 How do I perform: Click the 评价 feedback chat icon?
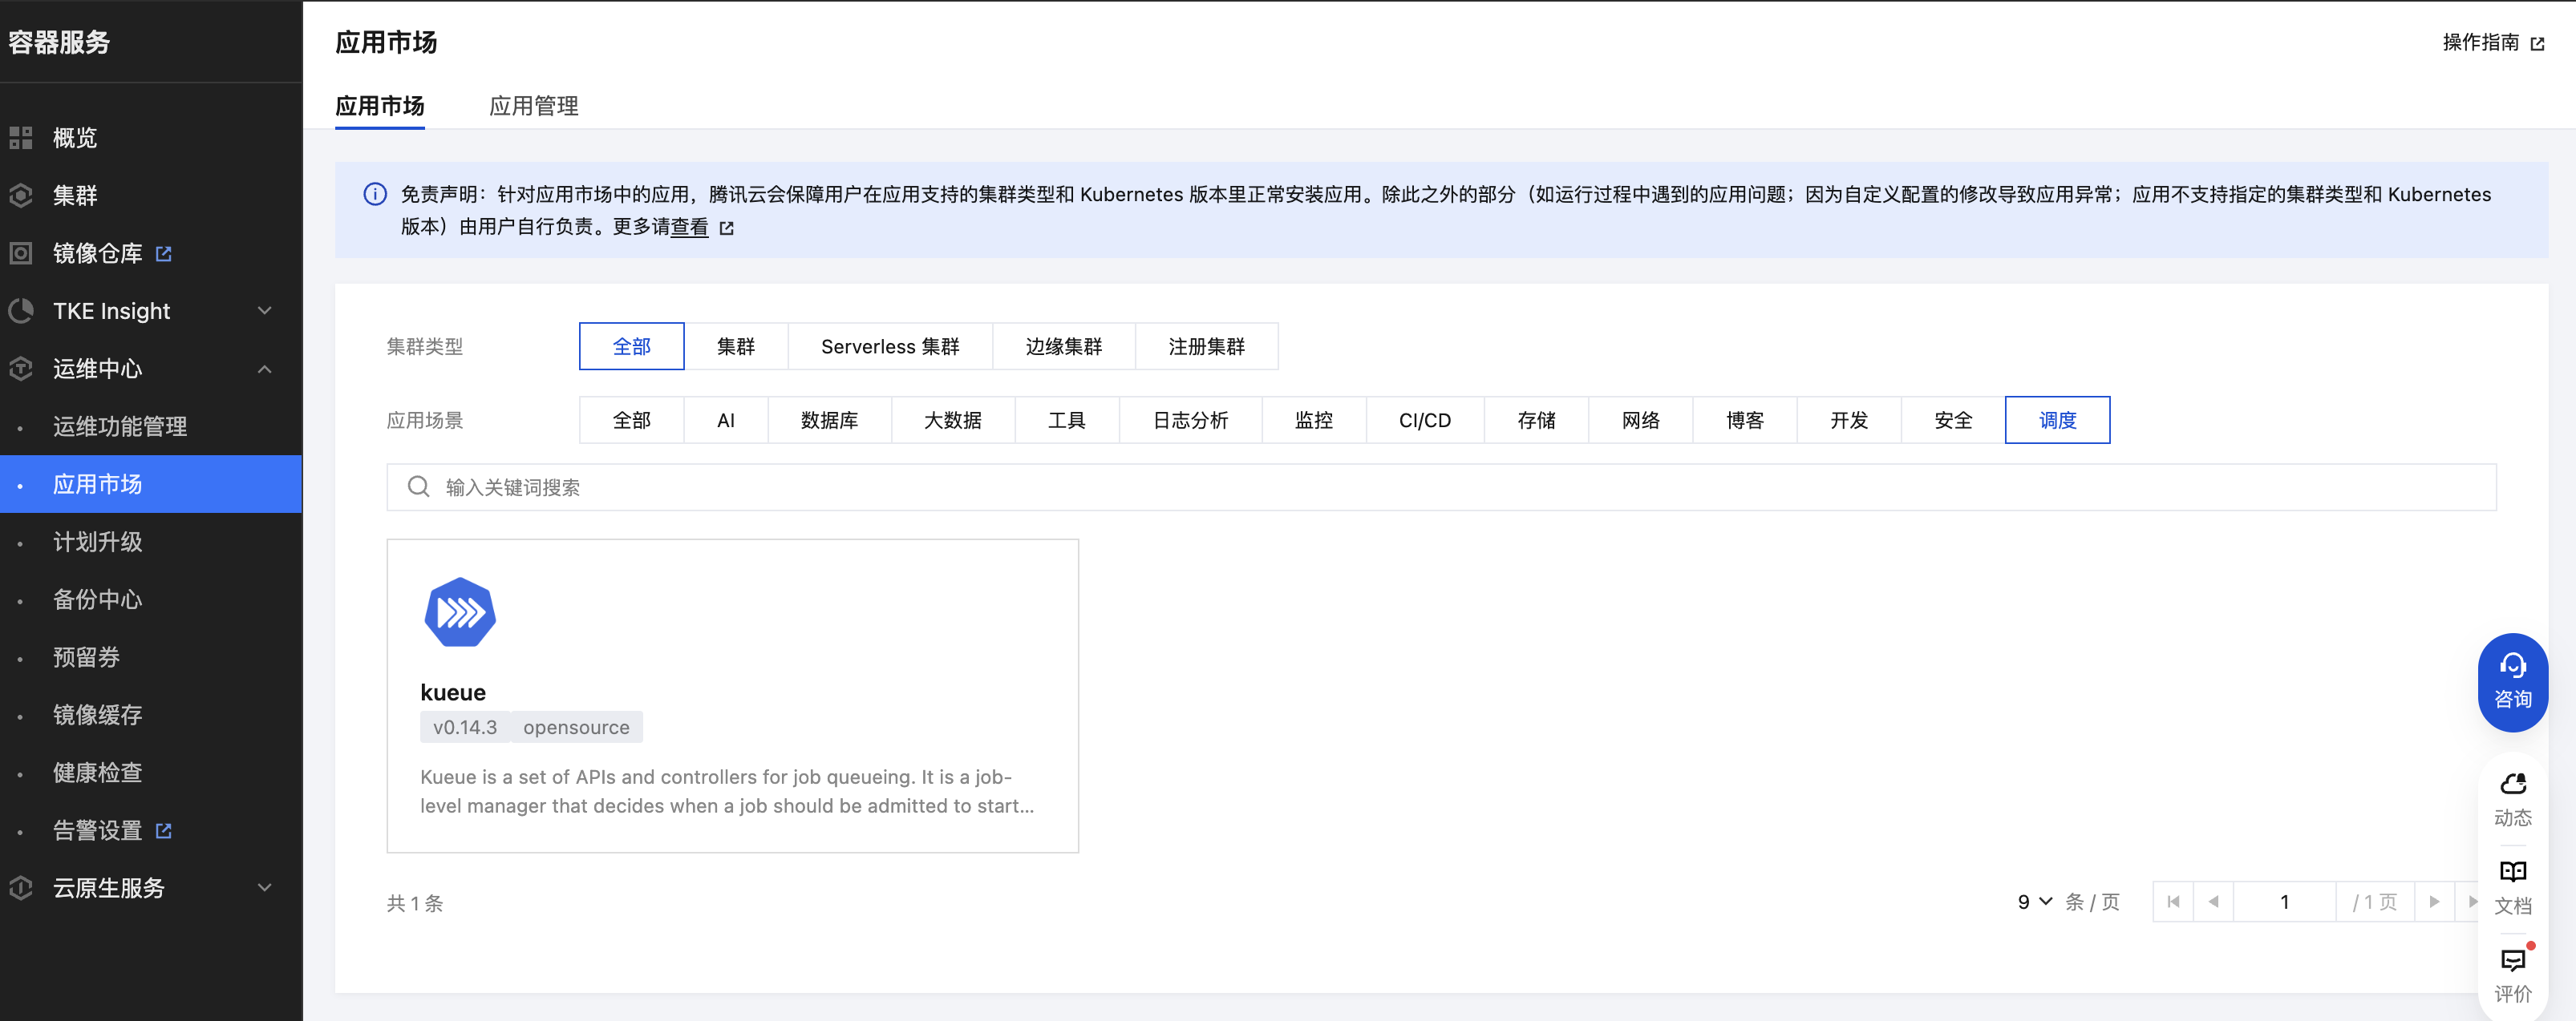2512,960
